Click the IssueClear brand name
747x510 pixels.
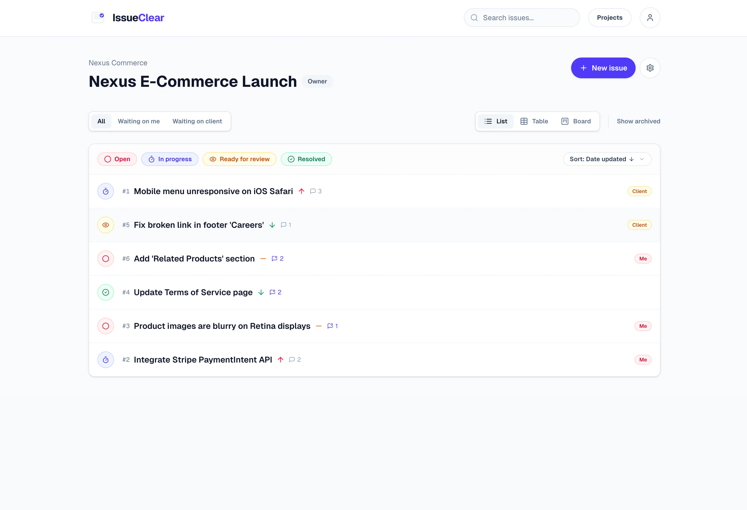[x=138, y=18]
